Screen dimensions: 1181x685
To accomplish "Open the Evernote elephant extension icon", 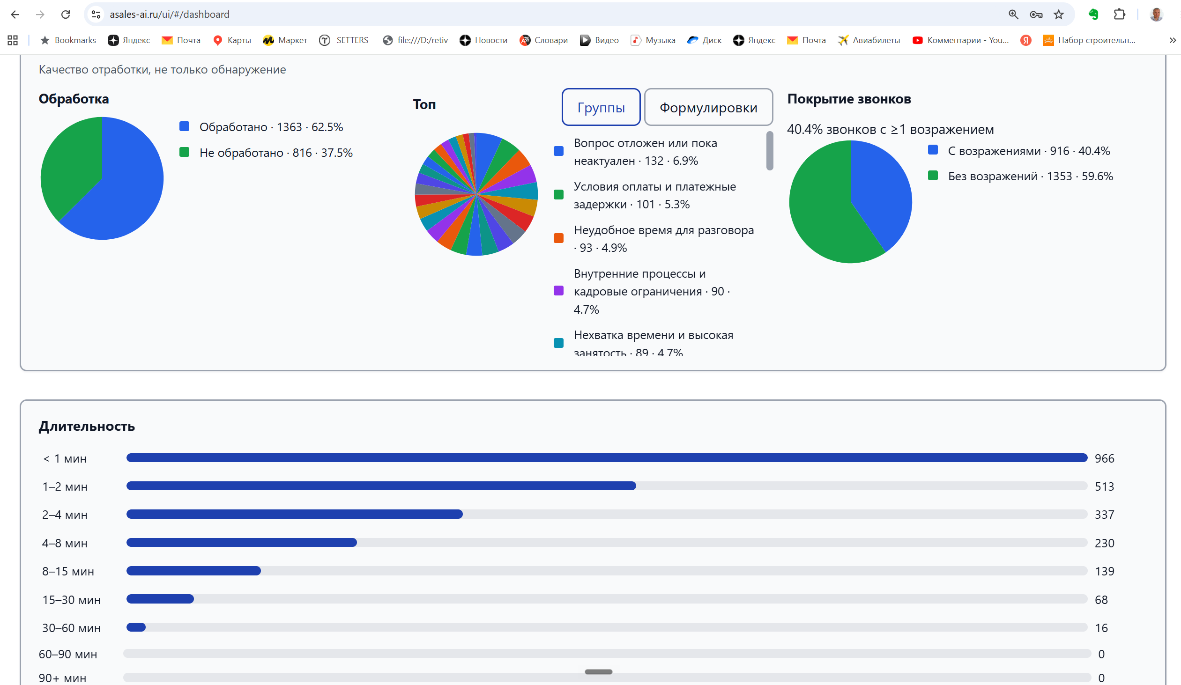I will click(1093, 15).
